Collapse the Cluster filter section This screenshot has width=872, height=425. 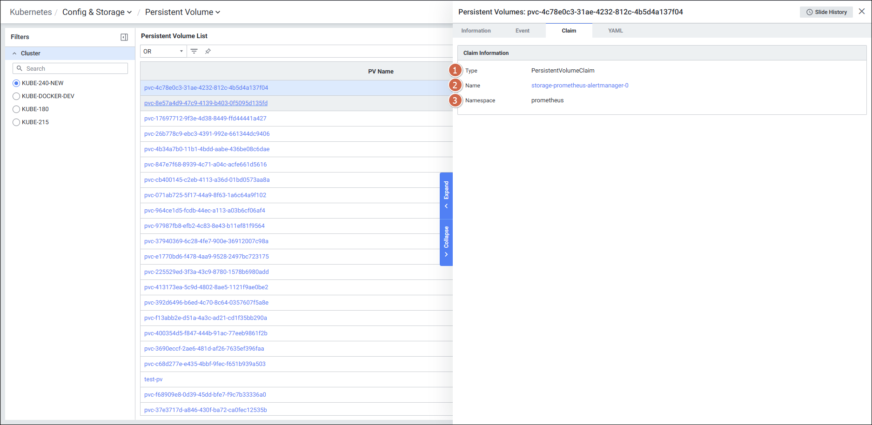tap(14, 53)
